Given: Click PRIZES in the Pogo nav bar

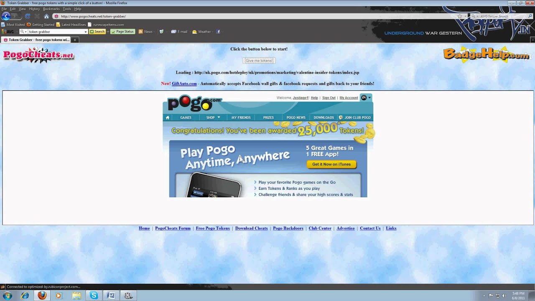Looking at the screenshot, I should click(268, 117).
